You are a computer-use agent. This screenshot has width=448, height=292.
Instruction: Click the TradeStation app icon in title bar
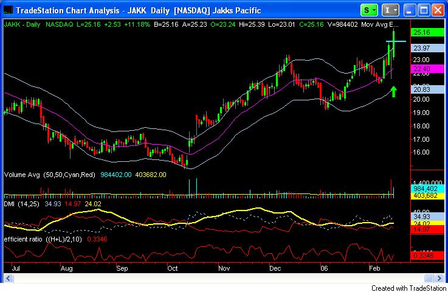click(x=8, y=10)
